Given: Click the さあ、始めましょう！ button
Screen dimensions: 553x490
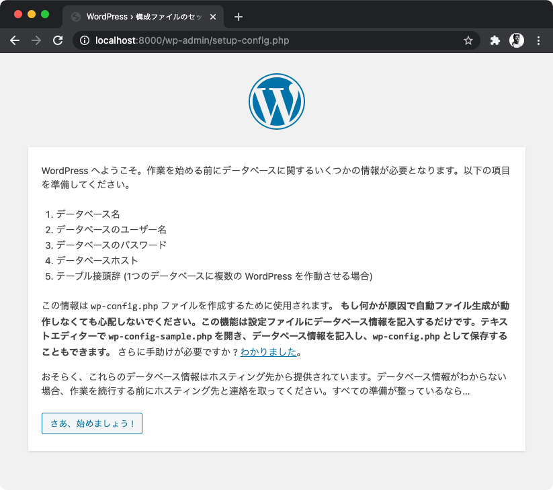Looking at the screenshot, I should 92,423.
